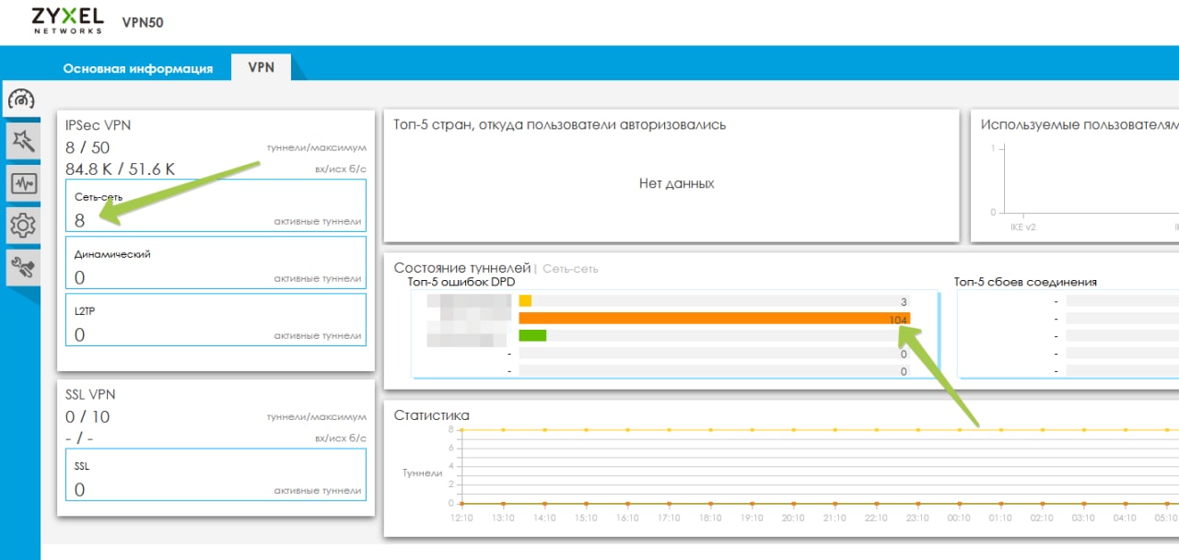Click the Статистика chart heading
The width and height of the screenshot is (1179, 560).
[431, 415]
